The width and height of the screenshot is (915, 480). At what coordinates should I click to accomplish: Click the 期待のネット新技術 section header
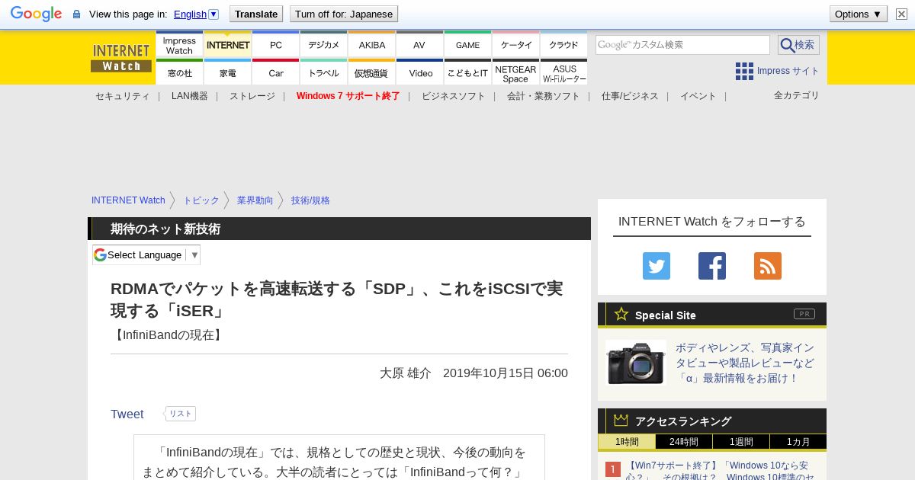339,229
